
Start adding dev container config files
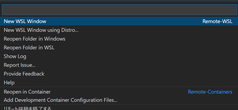coord(61,100)
